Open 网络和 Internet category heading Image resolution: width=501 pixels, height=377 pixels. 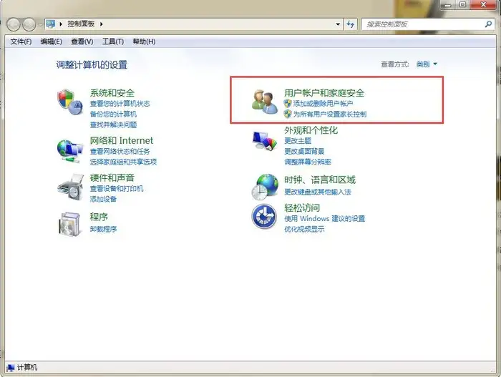click(122, 140)
